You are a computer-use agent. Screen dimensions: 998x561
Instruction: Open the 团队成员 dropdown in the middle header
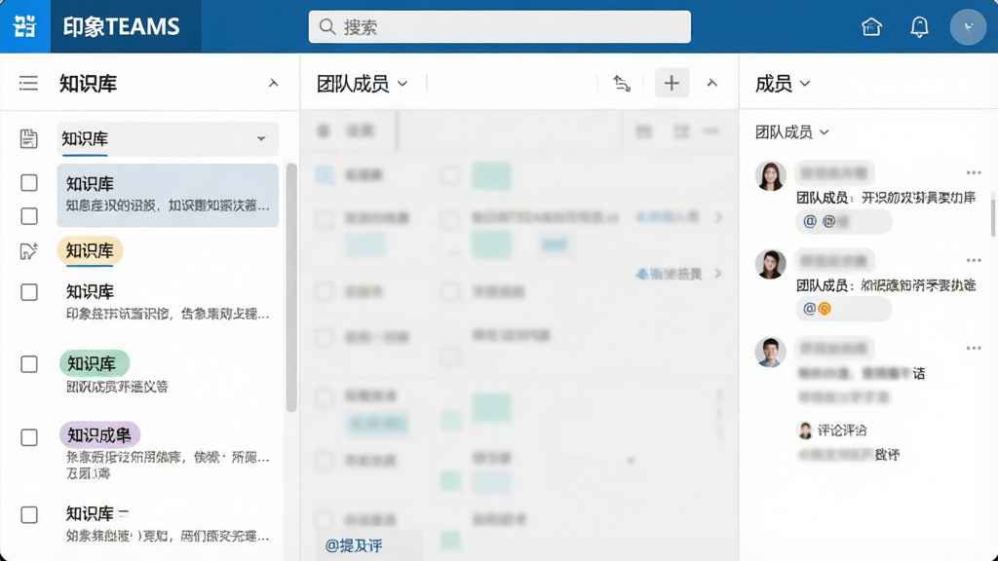click(x=363, y=84)
